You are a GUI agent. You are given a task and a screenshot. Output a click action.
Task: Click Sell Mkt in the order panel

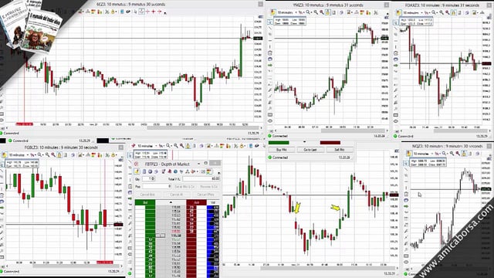click(340, 150)
